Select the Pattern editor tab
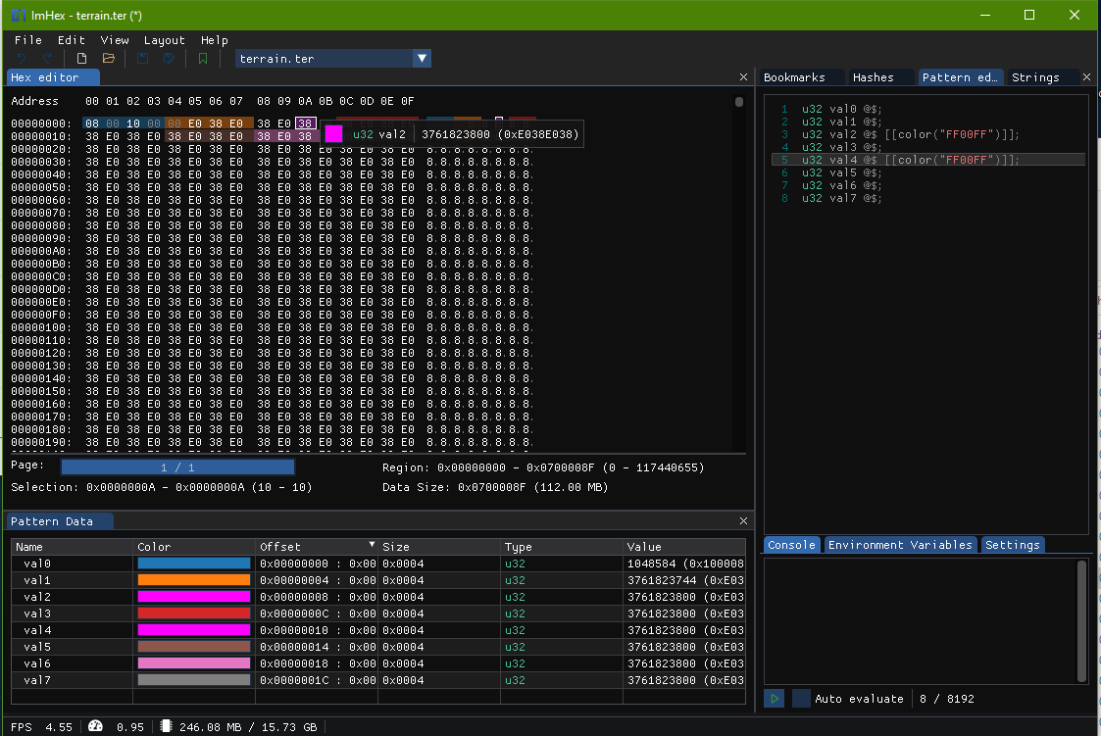This screenshot has width=1101, height=736. pyautogui.click(x=960, y=77)
